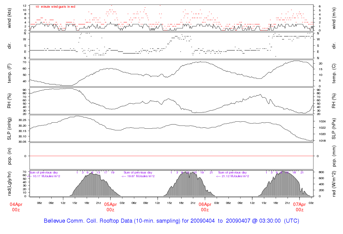Click the red zero precipitation line
This screenshot has width=343, height=234.
(171, 156)
